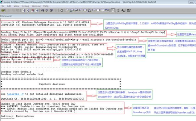This screenshot has height=121, width=196.
Task: Click the Restart debugging toolbar icon
Action: [x=28, y=11]
